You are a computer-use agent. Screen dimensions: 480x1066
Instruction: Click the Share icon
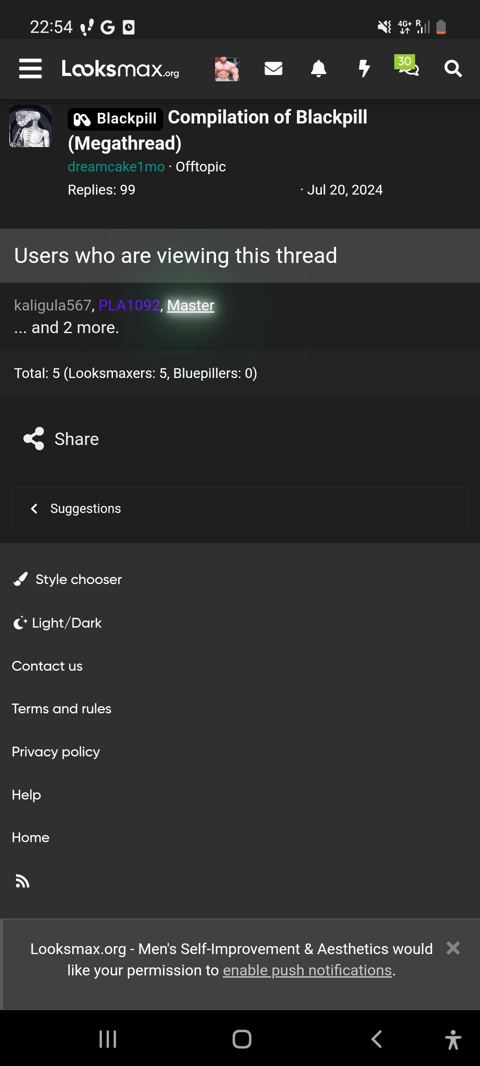click(x=33, y=439)
